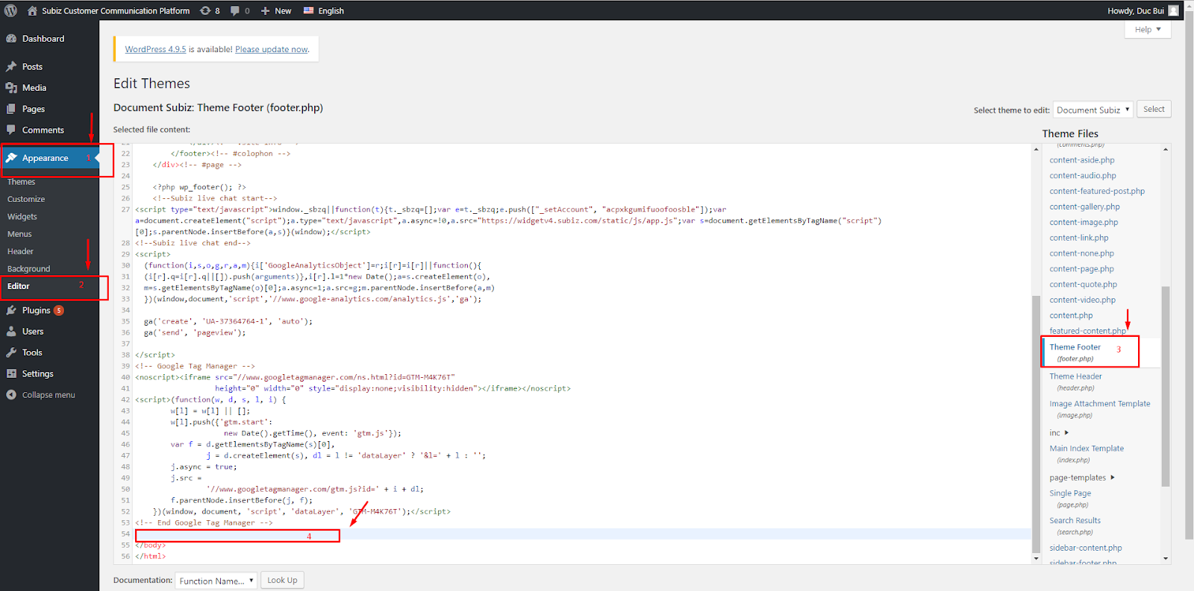This screenshot has width=1194, height=591.
Task: Open the updates icon showing 8
Action: tap(206, 10)
